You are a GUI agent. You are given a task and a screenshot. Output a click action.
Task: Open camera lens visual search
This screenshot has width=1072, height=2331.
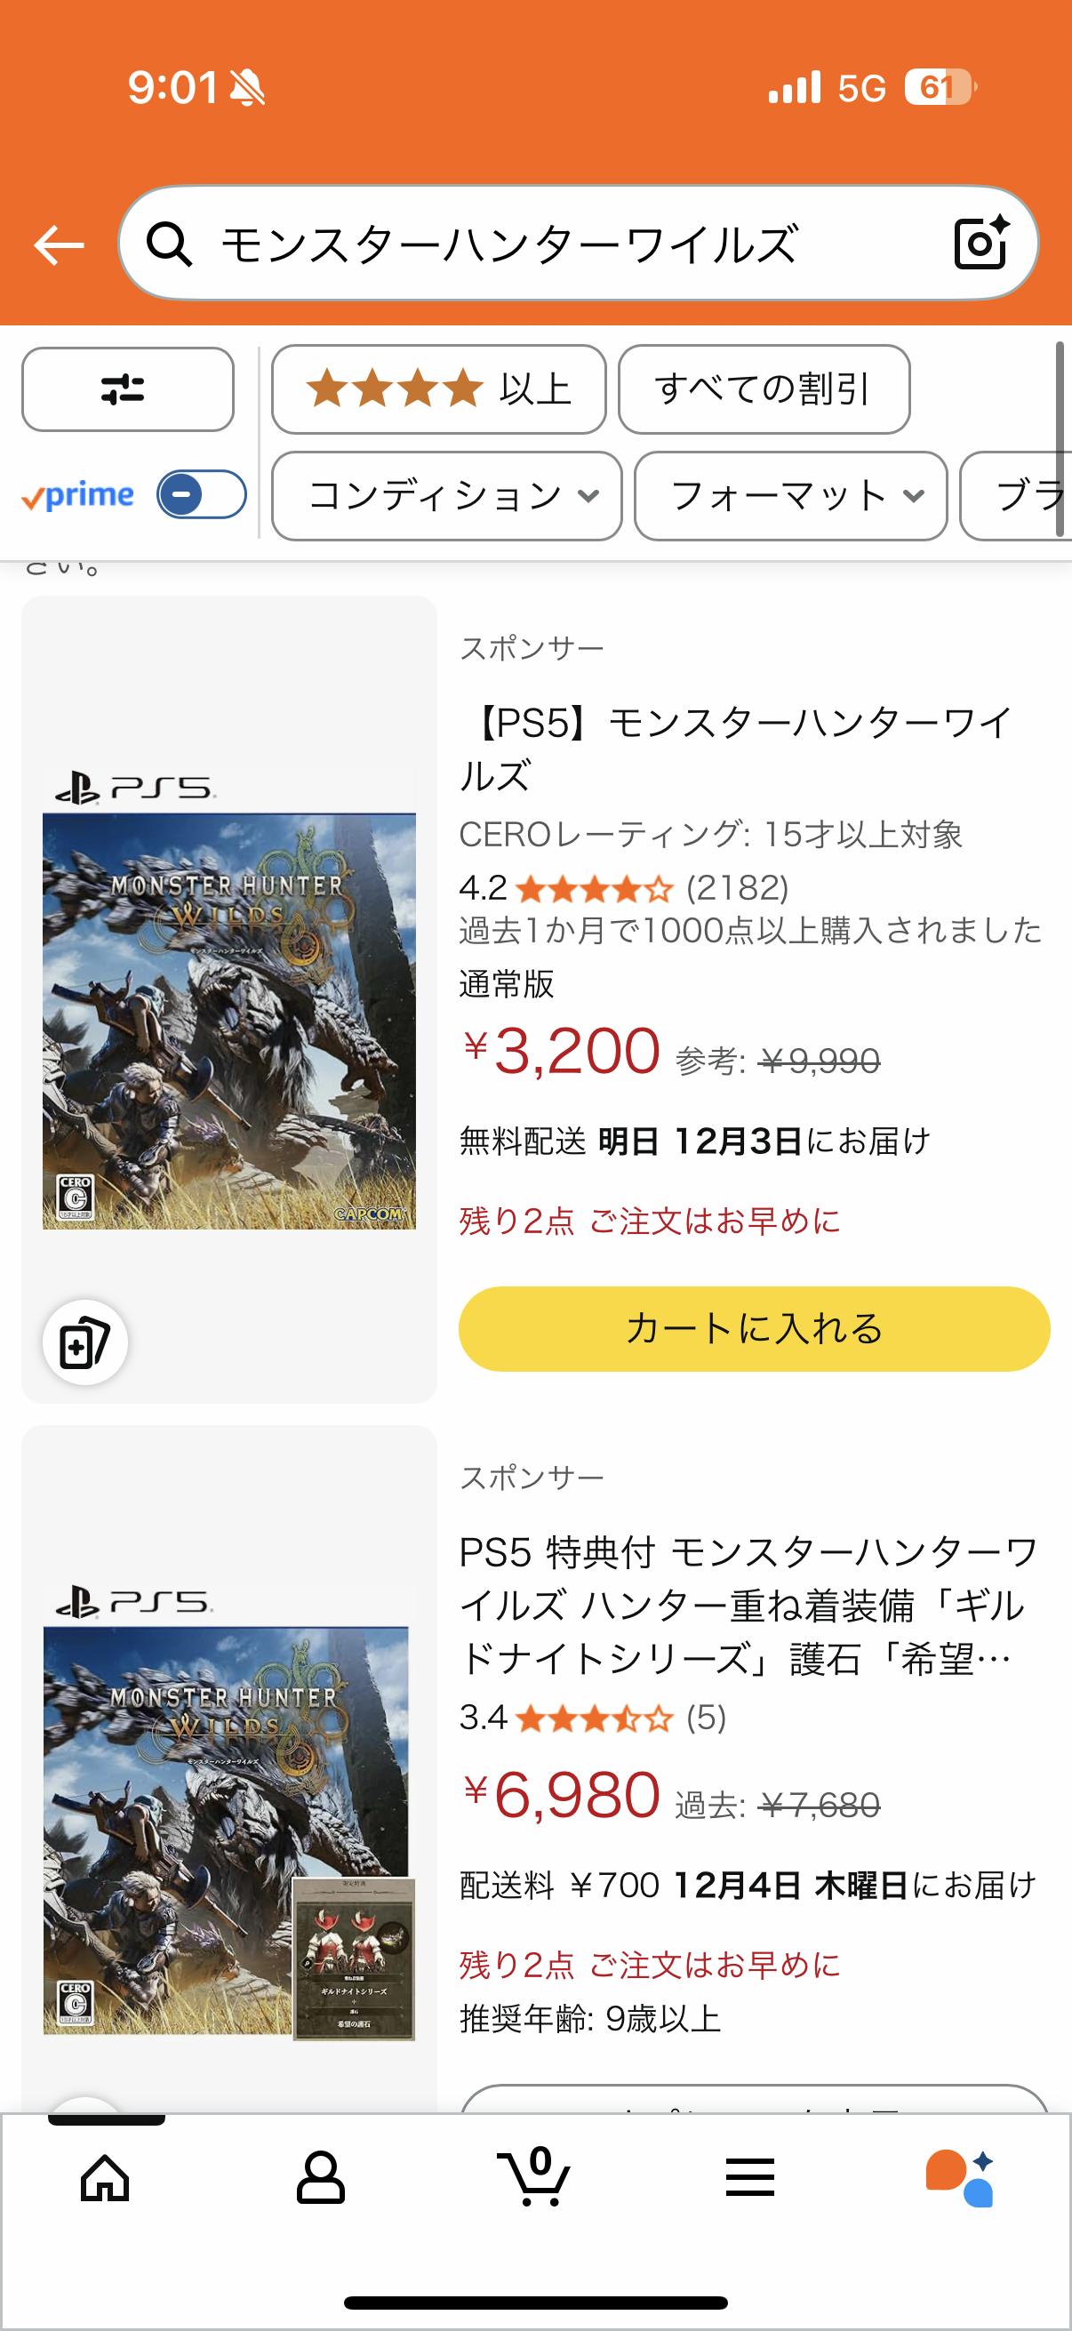click(980, 243)
